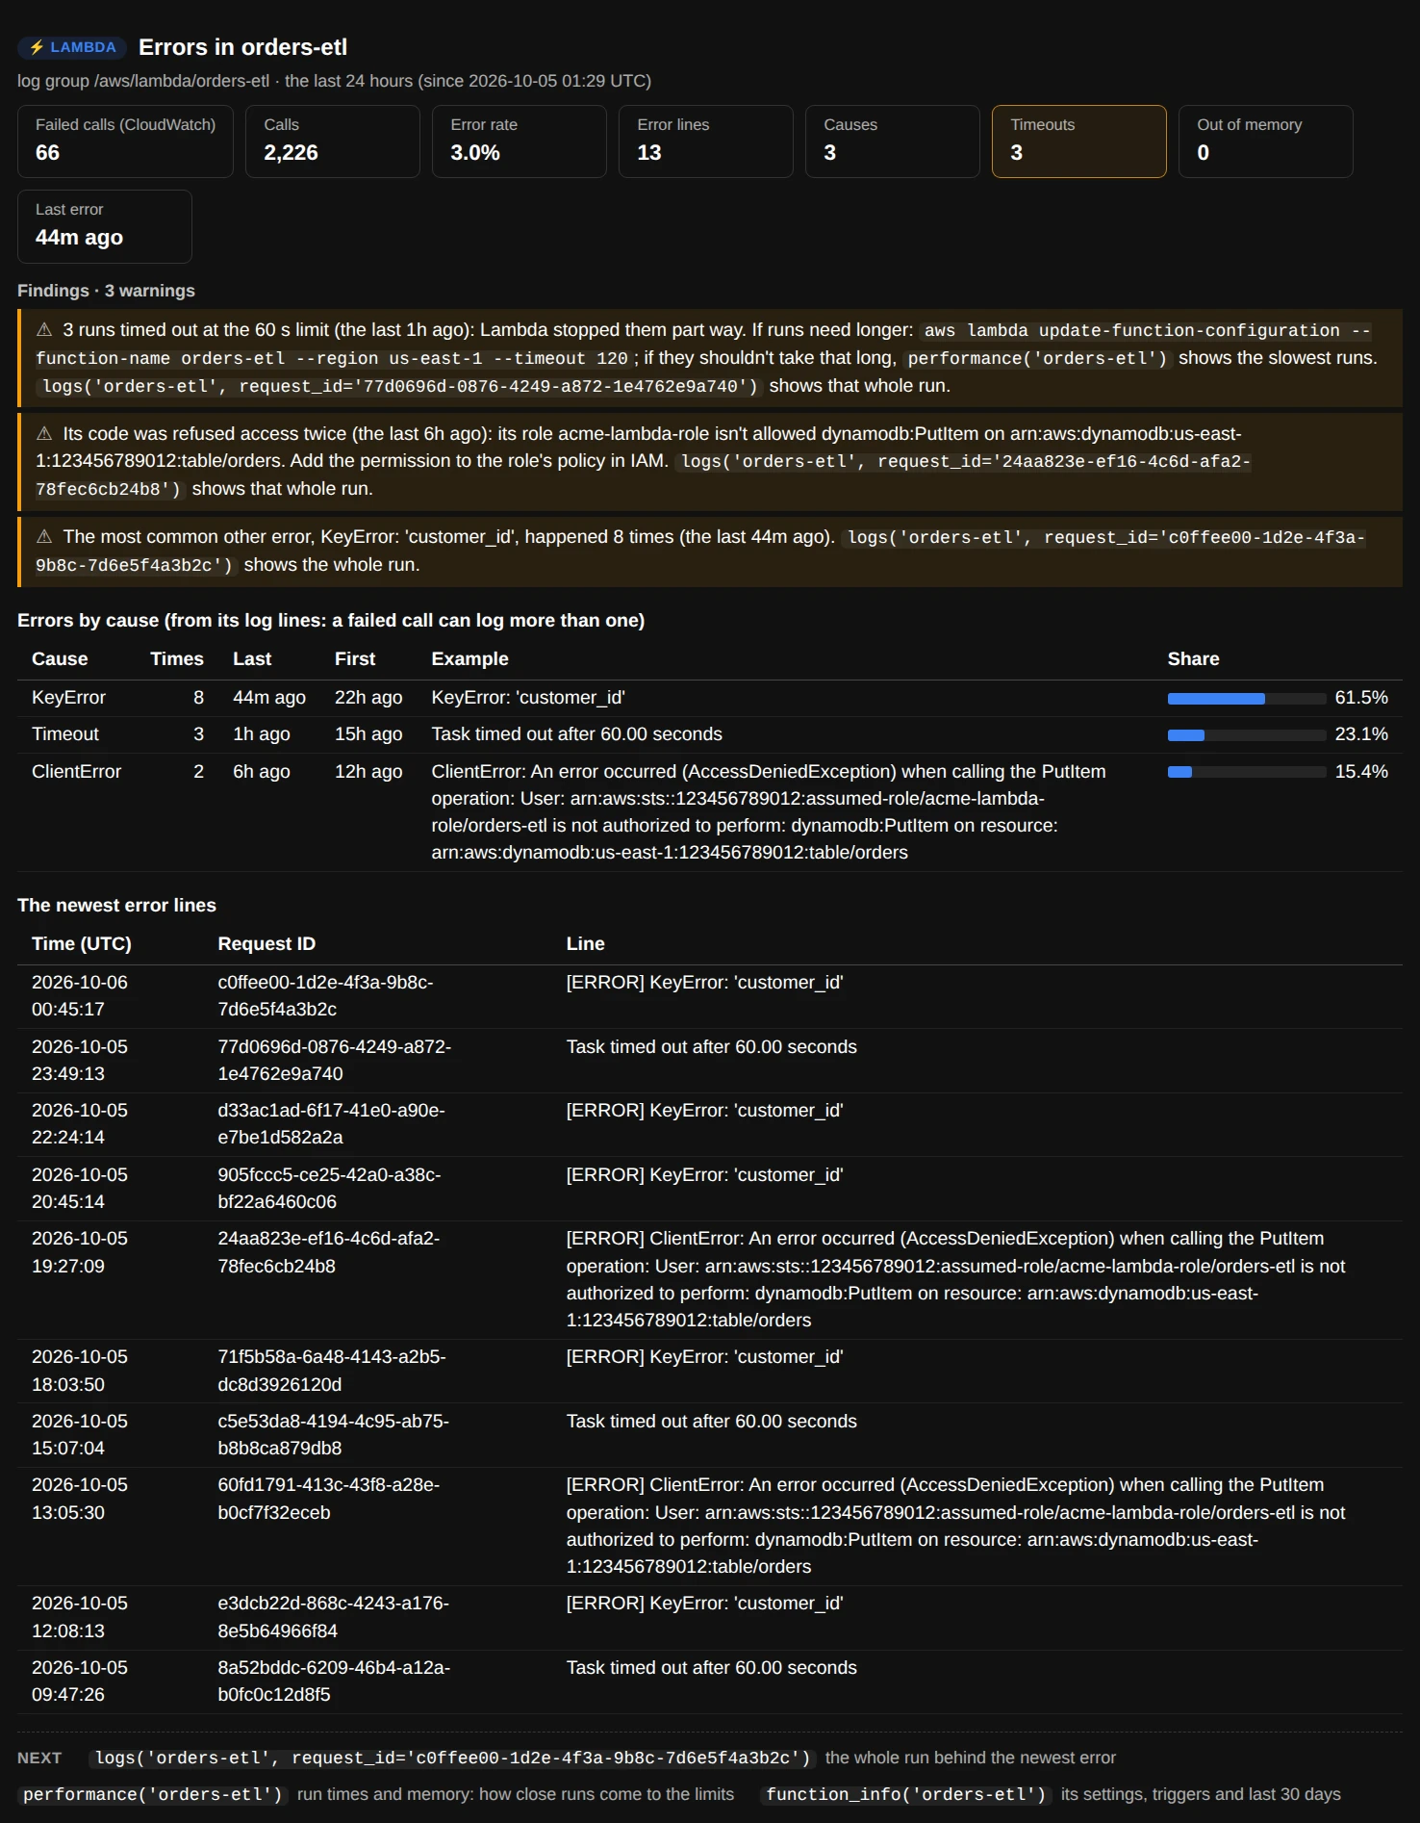Click request ID c5e53da8-4194-4c95-ab75-b8b8ca879db8

(333, 1435)
